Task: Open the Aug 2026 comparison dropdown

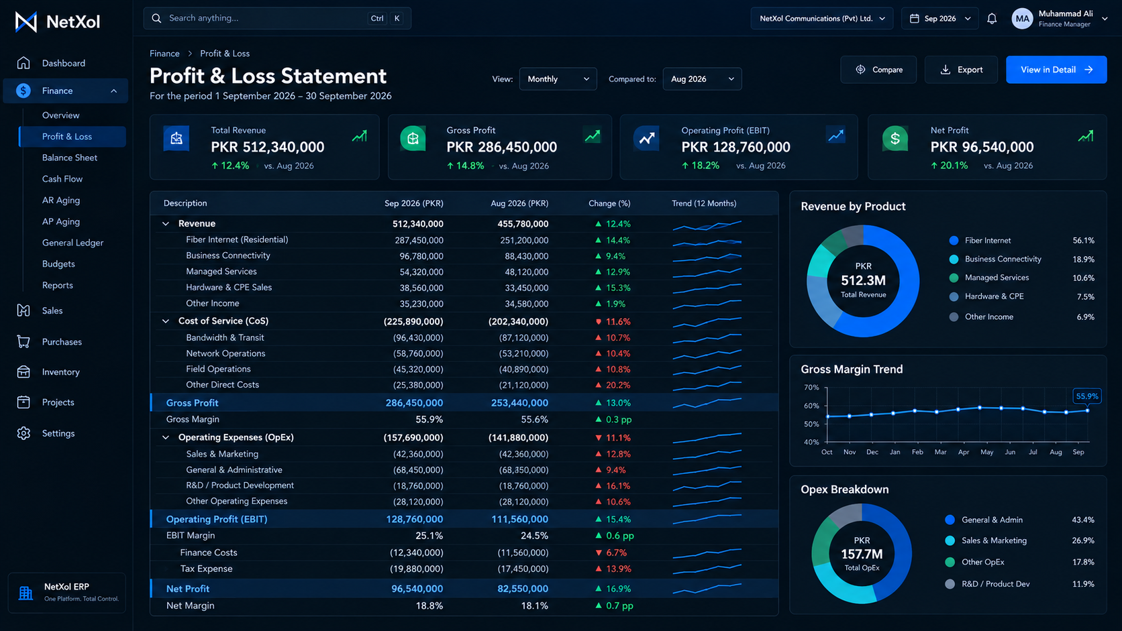Action: (702, 79)
